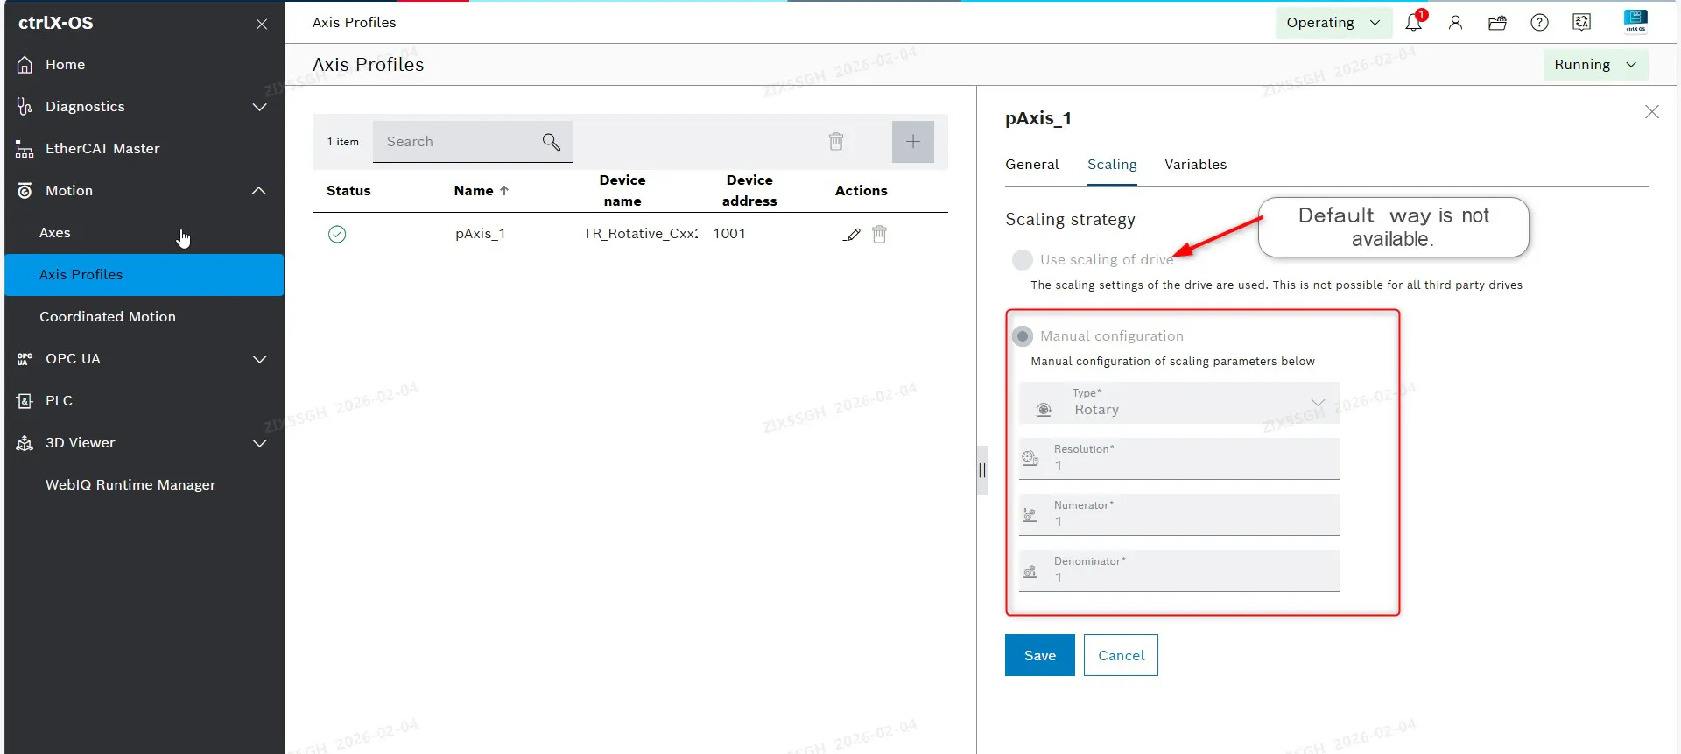Click the EtherCAT Master sidebar icon
Image resolution: width=1681 pixels, height=754 pixels.
(x=25, y=149)
